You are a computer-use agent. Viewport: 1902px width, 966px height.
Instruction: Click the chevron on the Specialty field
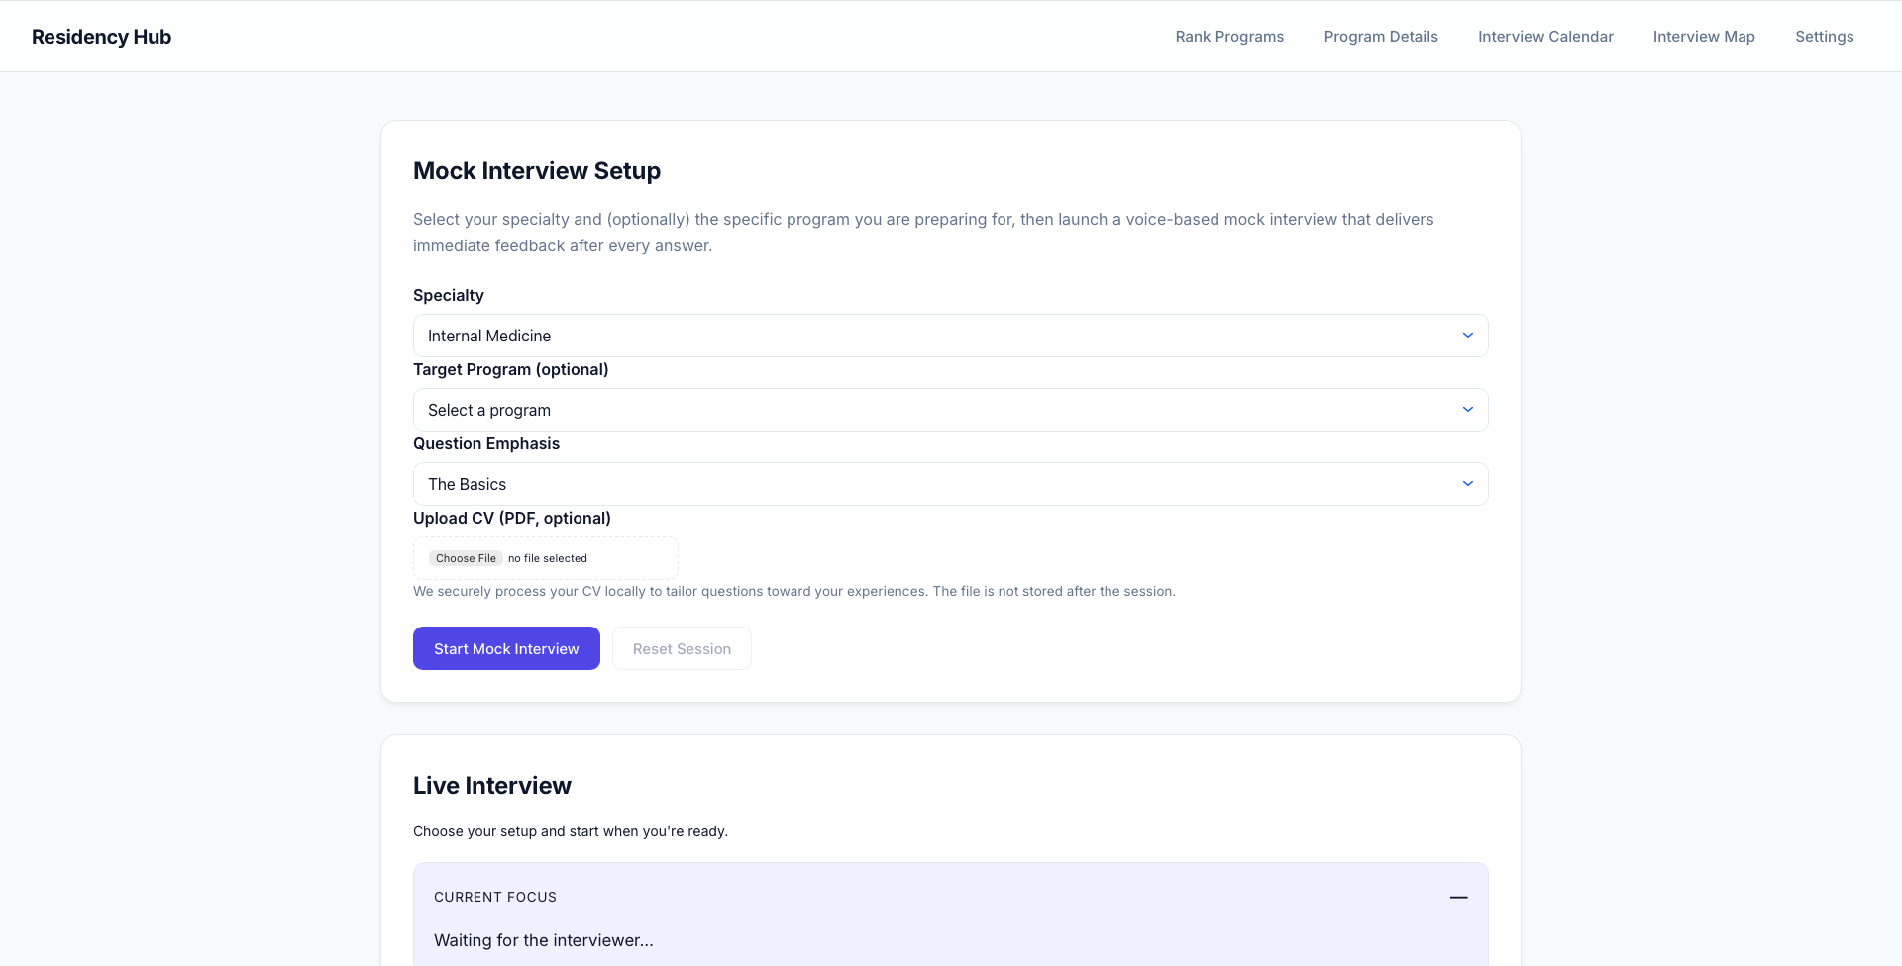1468,335
